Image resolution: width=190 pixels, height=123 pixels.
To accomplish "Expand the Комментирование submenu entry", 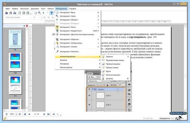I will (x=78, y=57).
